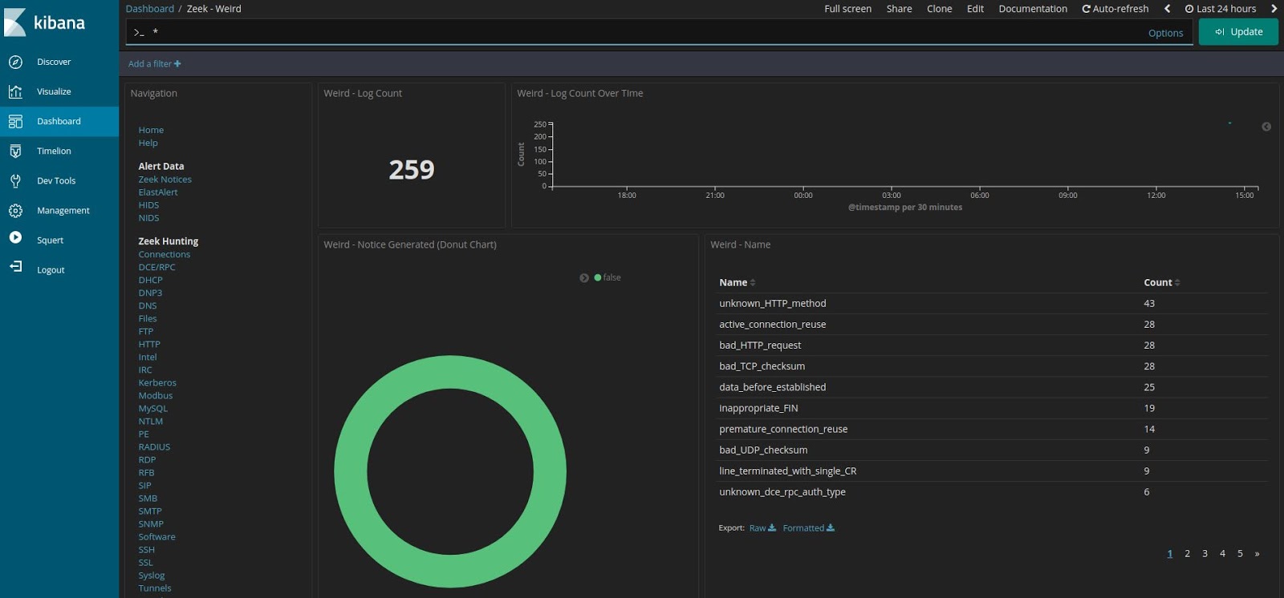The height and width of the screenshot is (598, 1284).
Task: Go to table page 3
Action: 1205,553
